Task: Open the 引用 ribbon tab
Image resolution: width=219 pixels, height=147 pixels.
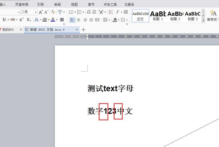Action: pos(40,4)
